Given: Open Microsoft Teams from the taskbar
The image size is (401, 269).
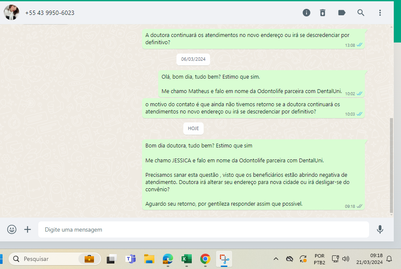Looking at the screenshot, I should tap(131, 259).
